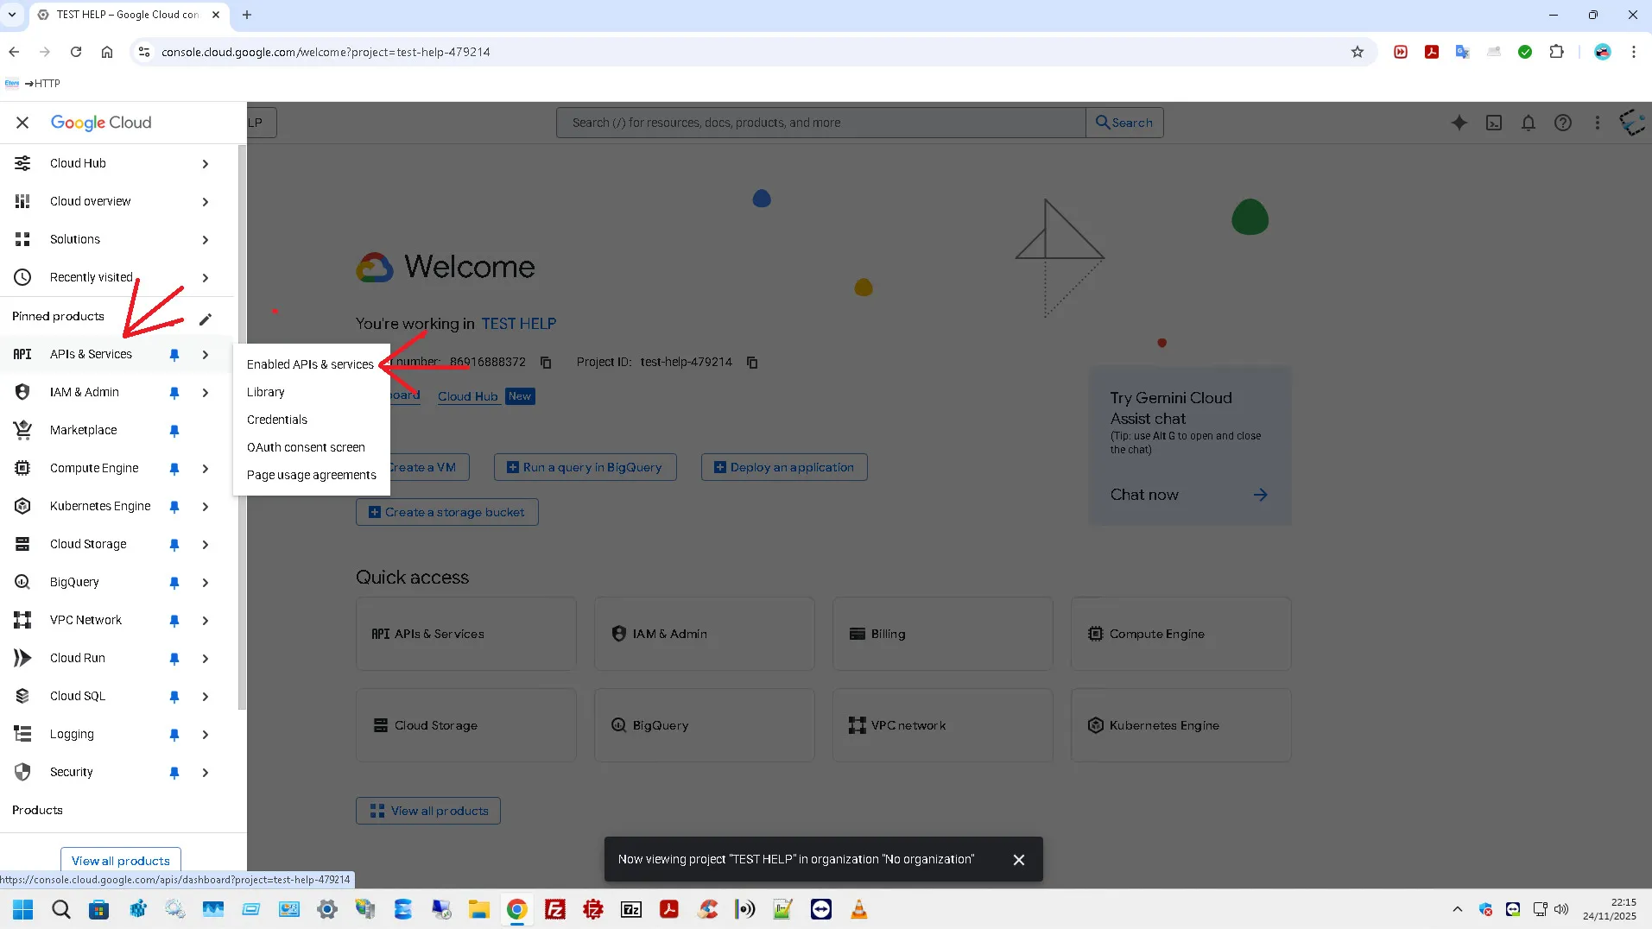Click the help question mark icon

pyautogui.click(x=1562, y=123)
